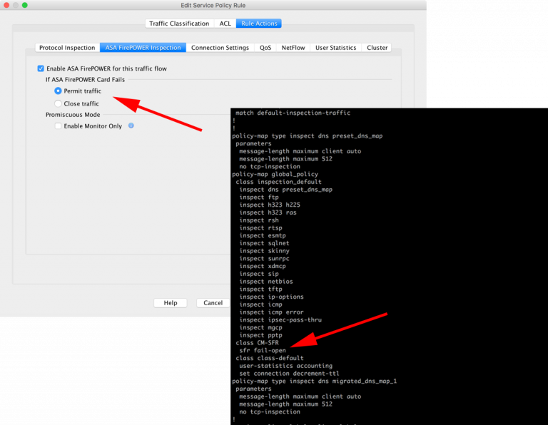Tick the Enable Monitor Only checkbox
This screenshot has height=425, width=548.
point(58,126)
